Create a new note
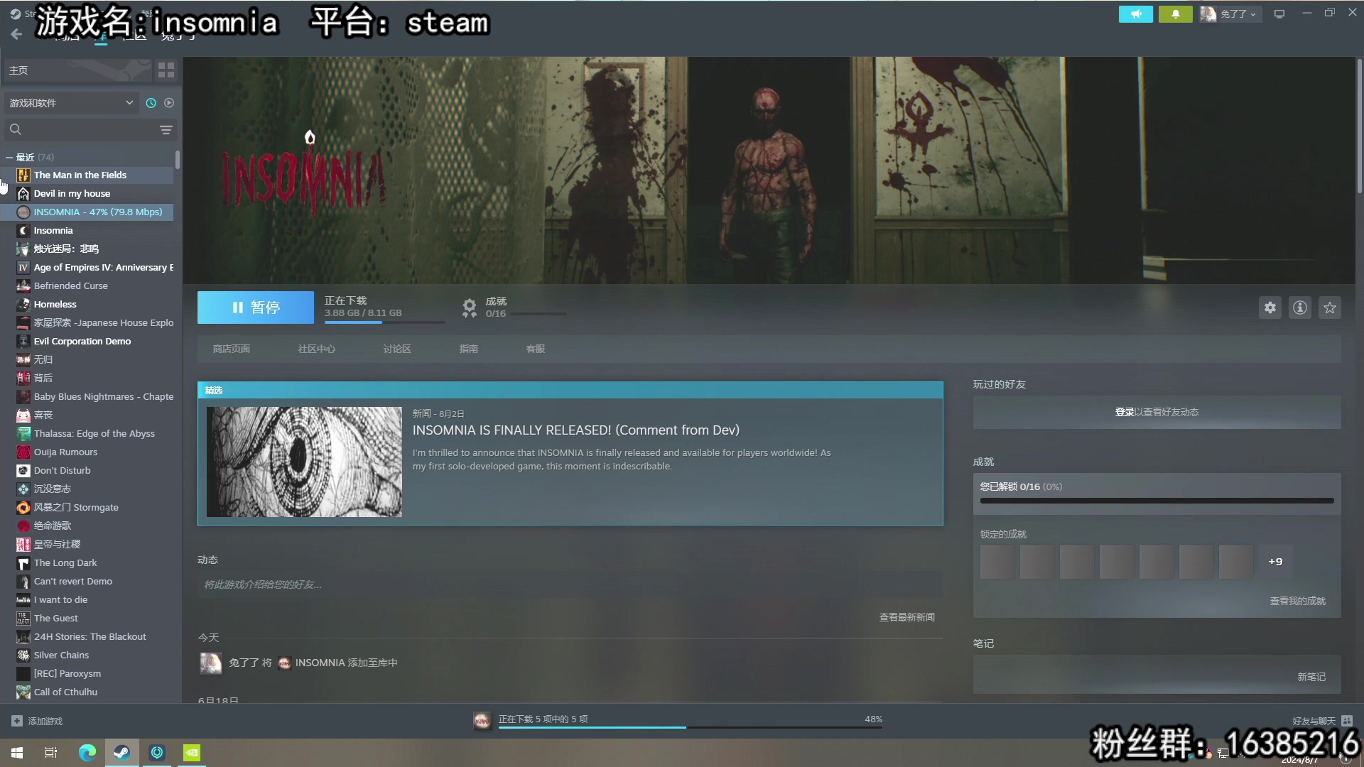The height and width of the screenshot is (767, 1364). [1311, 677]
